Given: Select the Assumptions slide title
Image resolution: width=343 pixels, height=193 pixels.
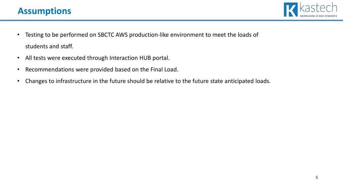Looking at the screenshot, I should (45, 11).
